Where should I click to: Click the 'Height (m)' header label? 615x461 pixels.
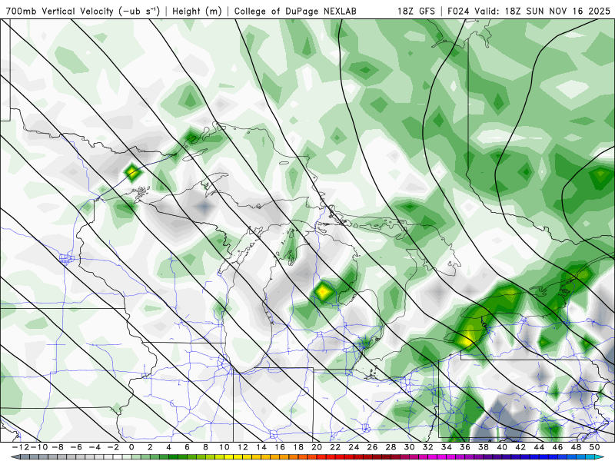coord(197,11)
